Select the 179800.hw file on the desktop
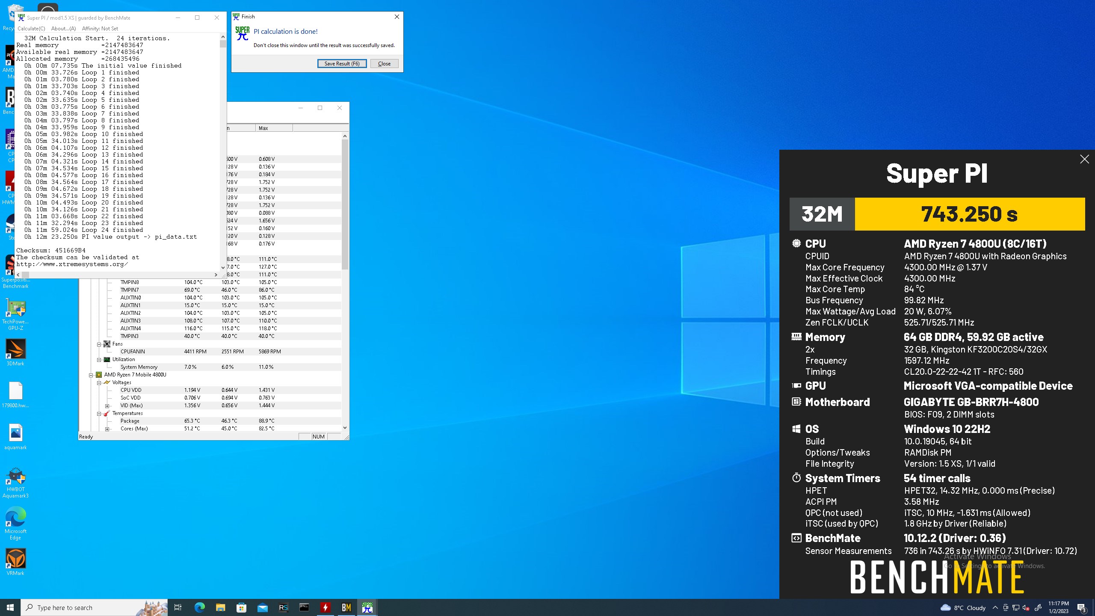The height and width of the screenshot is (616, 1095). pos(15,394)
